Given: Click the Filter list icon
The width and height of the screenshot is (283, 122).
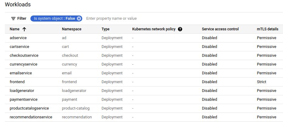Looking at the screenshot, I should coord(13,19).
